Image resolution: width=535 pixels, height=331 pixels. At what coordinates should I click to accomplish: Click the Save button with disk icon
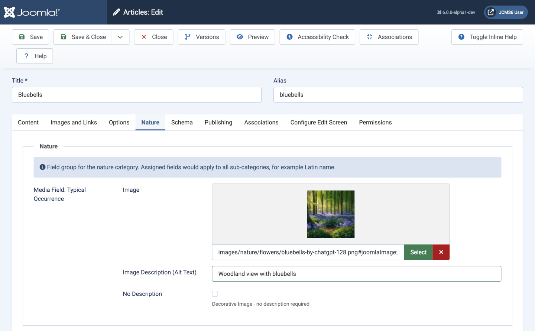click(30, 37)
